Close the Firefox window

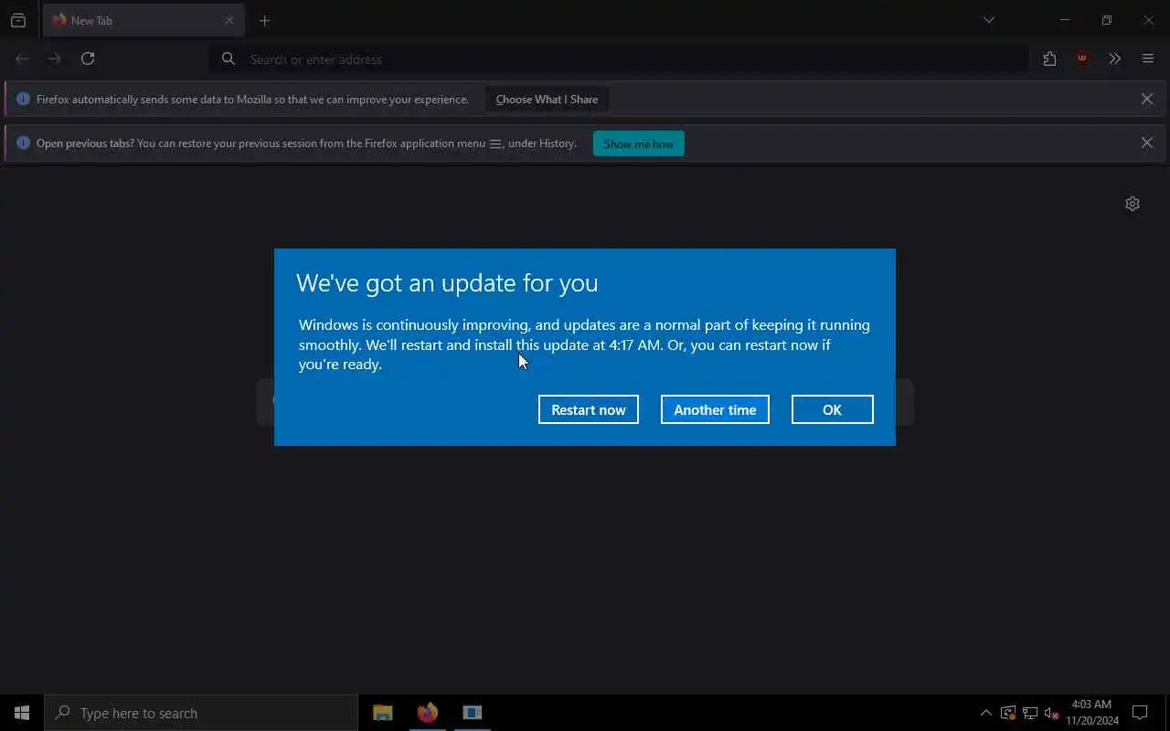[x=1149, y=20]
